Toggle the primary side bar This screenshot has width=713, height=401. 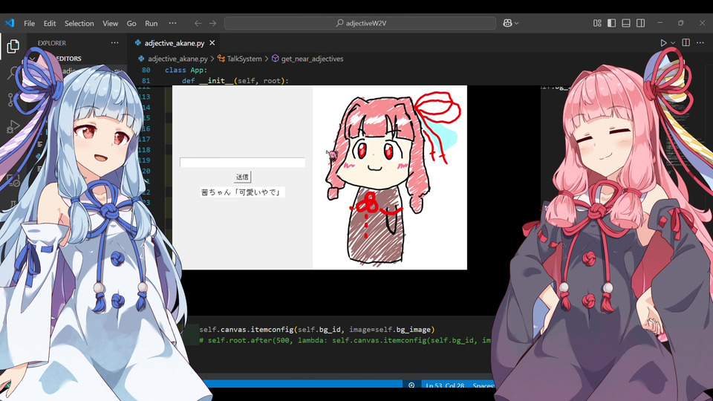pos(611,23)
